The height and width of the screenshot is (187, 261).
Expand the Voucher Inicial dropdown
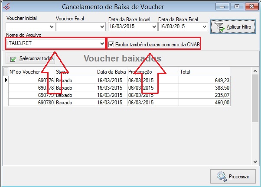pyautogui.click(x=52, y=27)
